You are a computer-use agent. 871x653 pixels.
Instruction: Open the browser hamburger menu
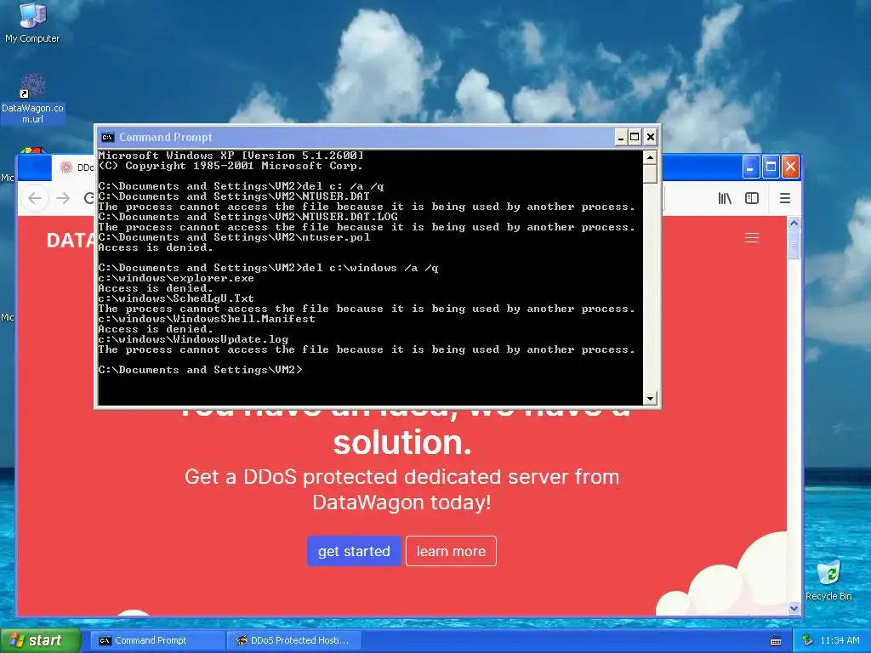tap(785, 198)
